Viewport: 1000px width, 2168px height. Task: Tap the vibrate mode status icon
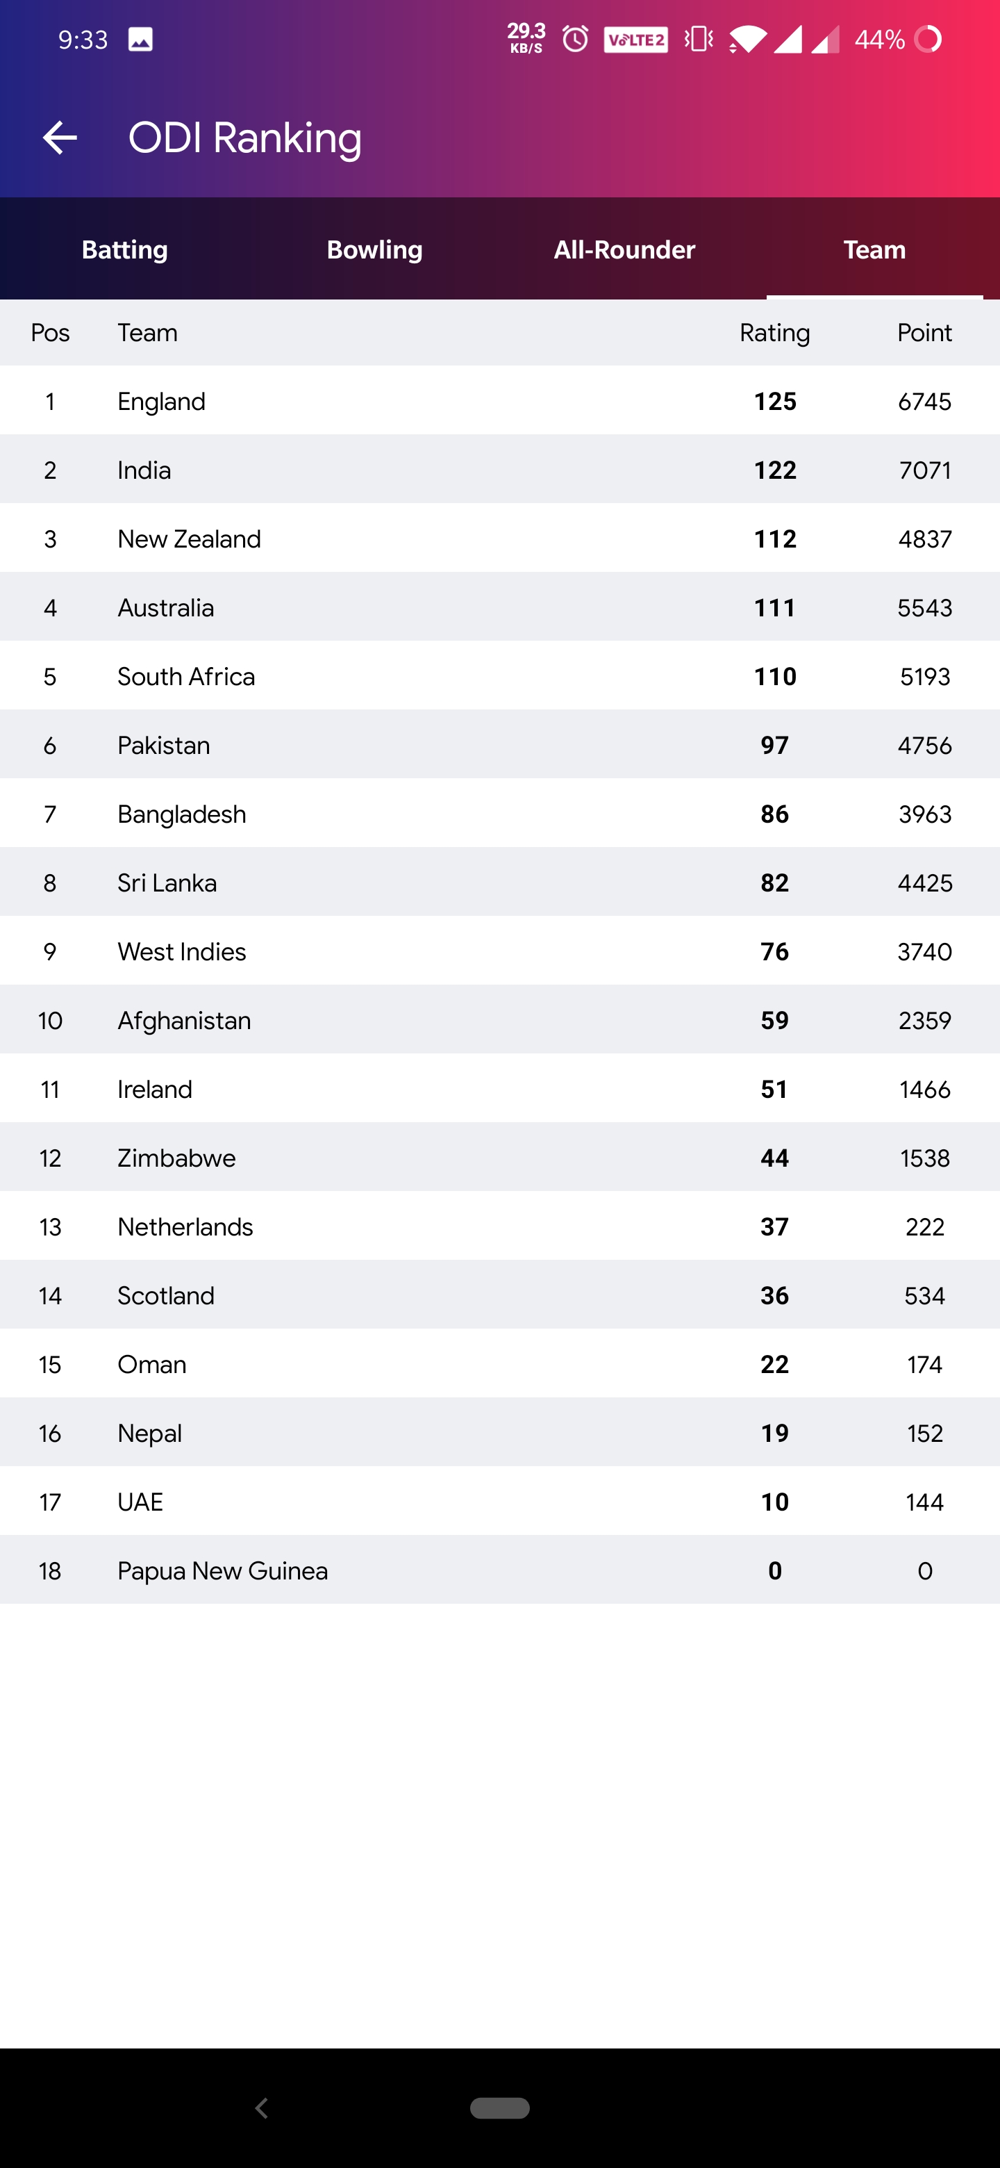click(x=699, y=39)
